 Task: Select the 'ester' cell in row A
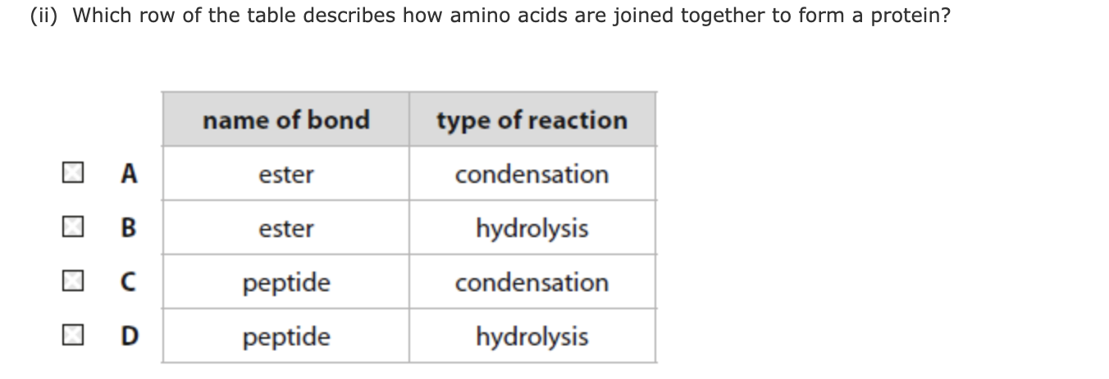click(285, 174)
